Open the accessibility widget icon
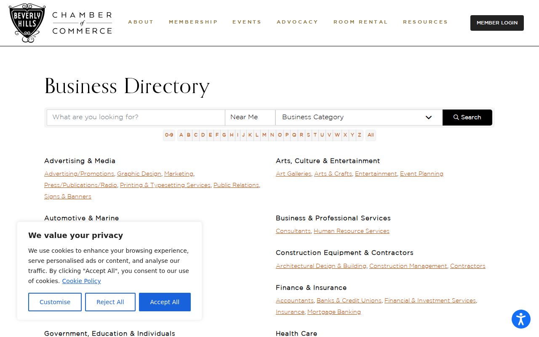 click(x=521, y=319)
